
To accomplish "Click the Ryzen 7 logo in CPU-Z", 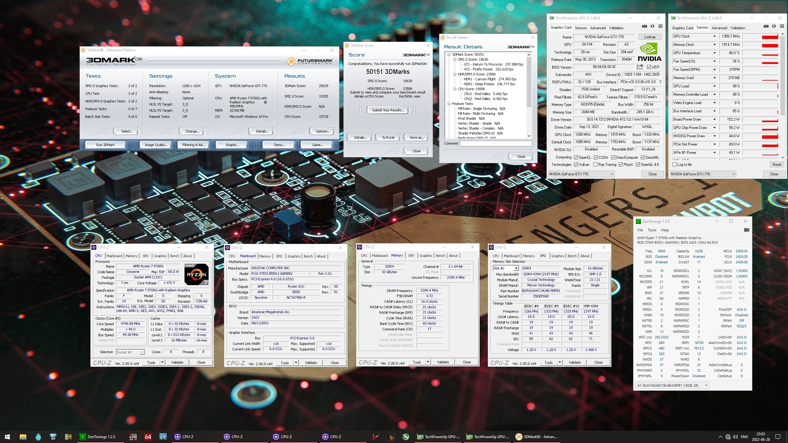I will click(196, 274).
